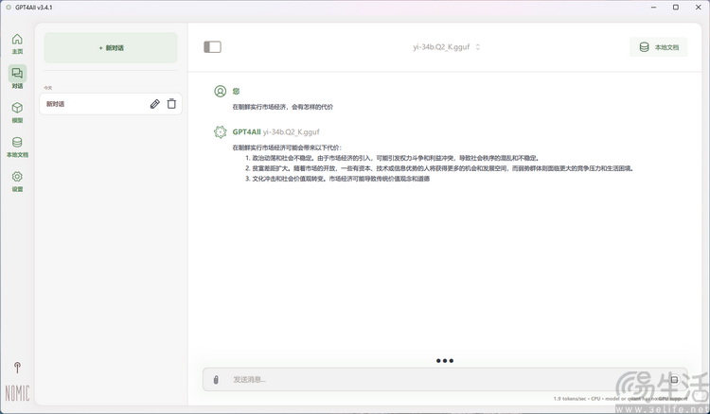
Task: Click the network antenna icon above Nomic
Action: [17, 368]
